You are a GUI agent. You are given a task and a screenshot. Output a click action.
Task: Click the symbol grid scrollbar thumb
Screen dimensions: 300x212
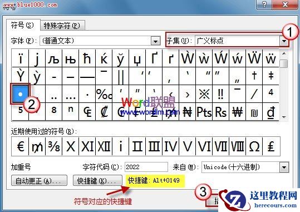tap(284, 63)
